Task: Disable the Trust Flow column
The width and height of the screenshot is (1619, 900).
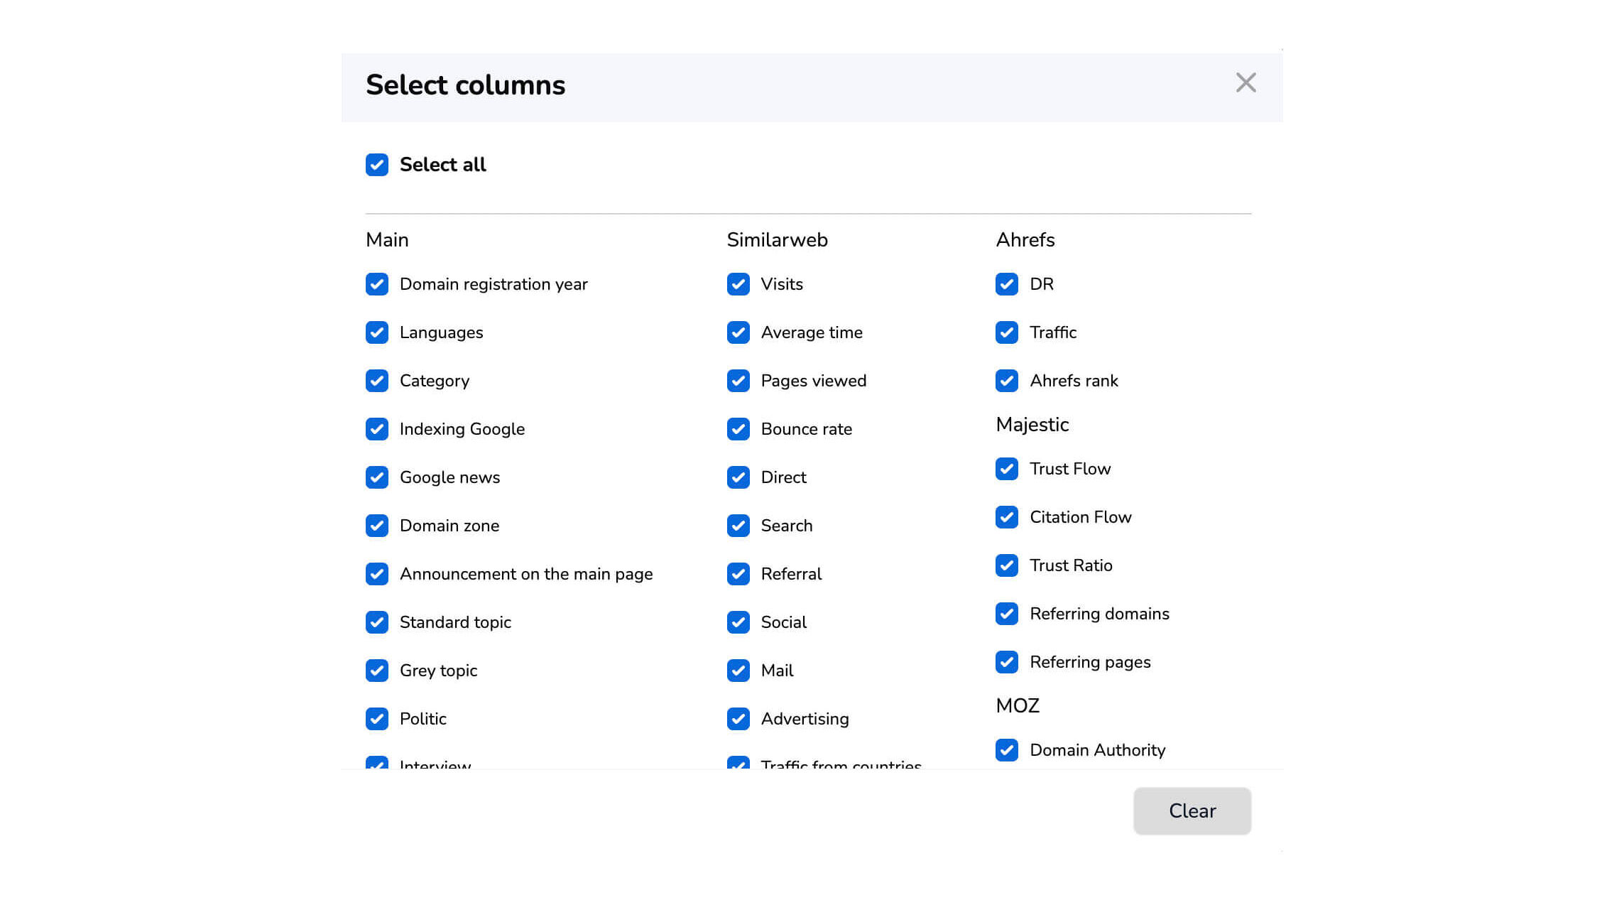Action: pyautogui.click(x=1007, y=469)
